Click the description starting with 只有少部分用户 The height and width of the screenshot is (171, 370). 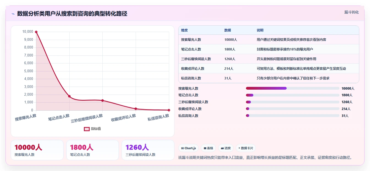(x=293, y=78)
